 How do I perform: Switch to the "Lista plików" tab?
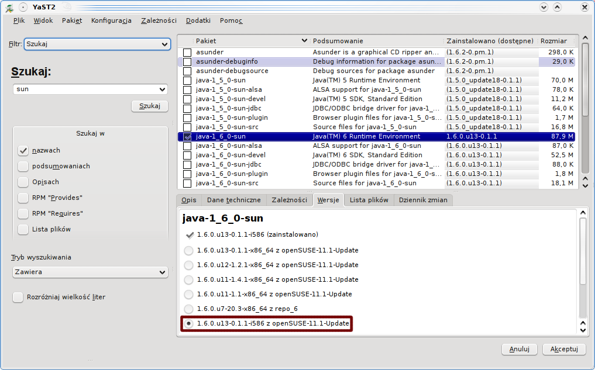coord(369,200)
